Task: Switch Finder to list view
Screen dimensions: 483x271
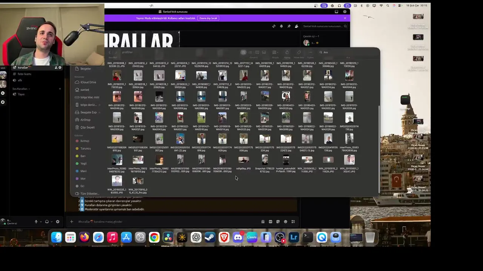Action: click(x=250, y=52)
